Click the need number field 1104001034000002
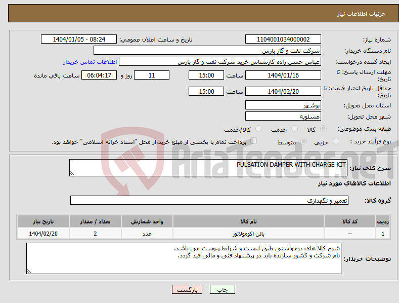Screen dimensions: 399x303 click(283, 40)
